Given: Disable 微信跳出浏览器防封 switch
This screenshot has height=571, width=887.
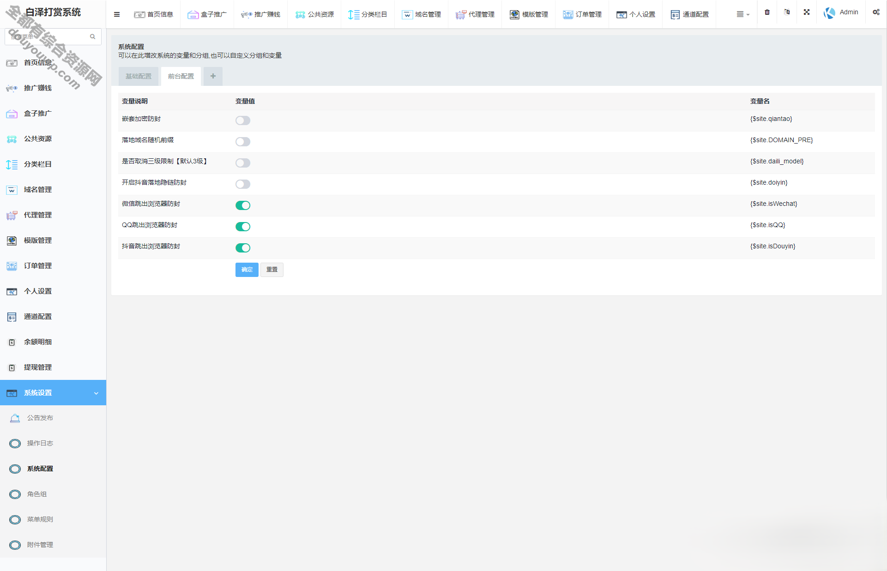Looking at the screenshot, I should 243,205.
